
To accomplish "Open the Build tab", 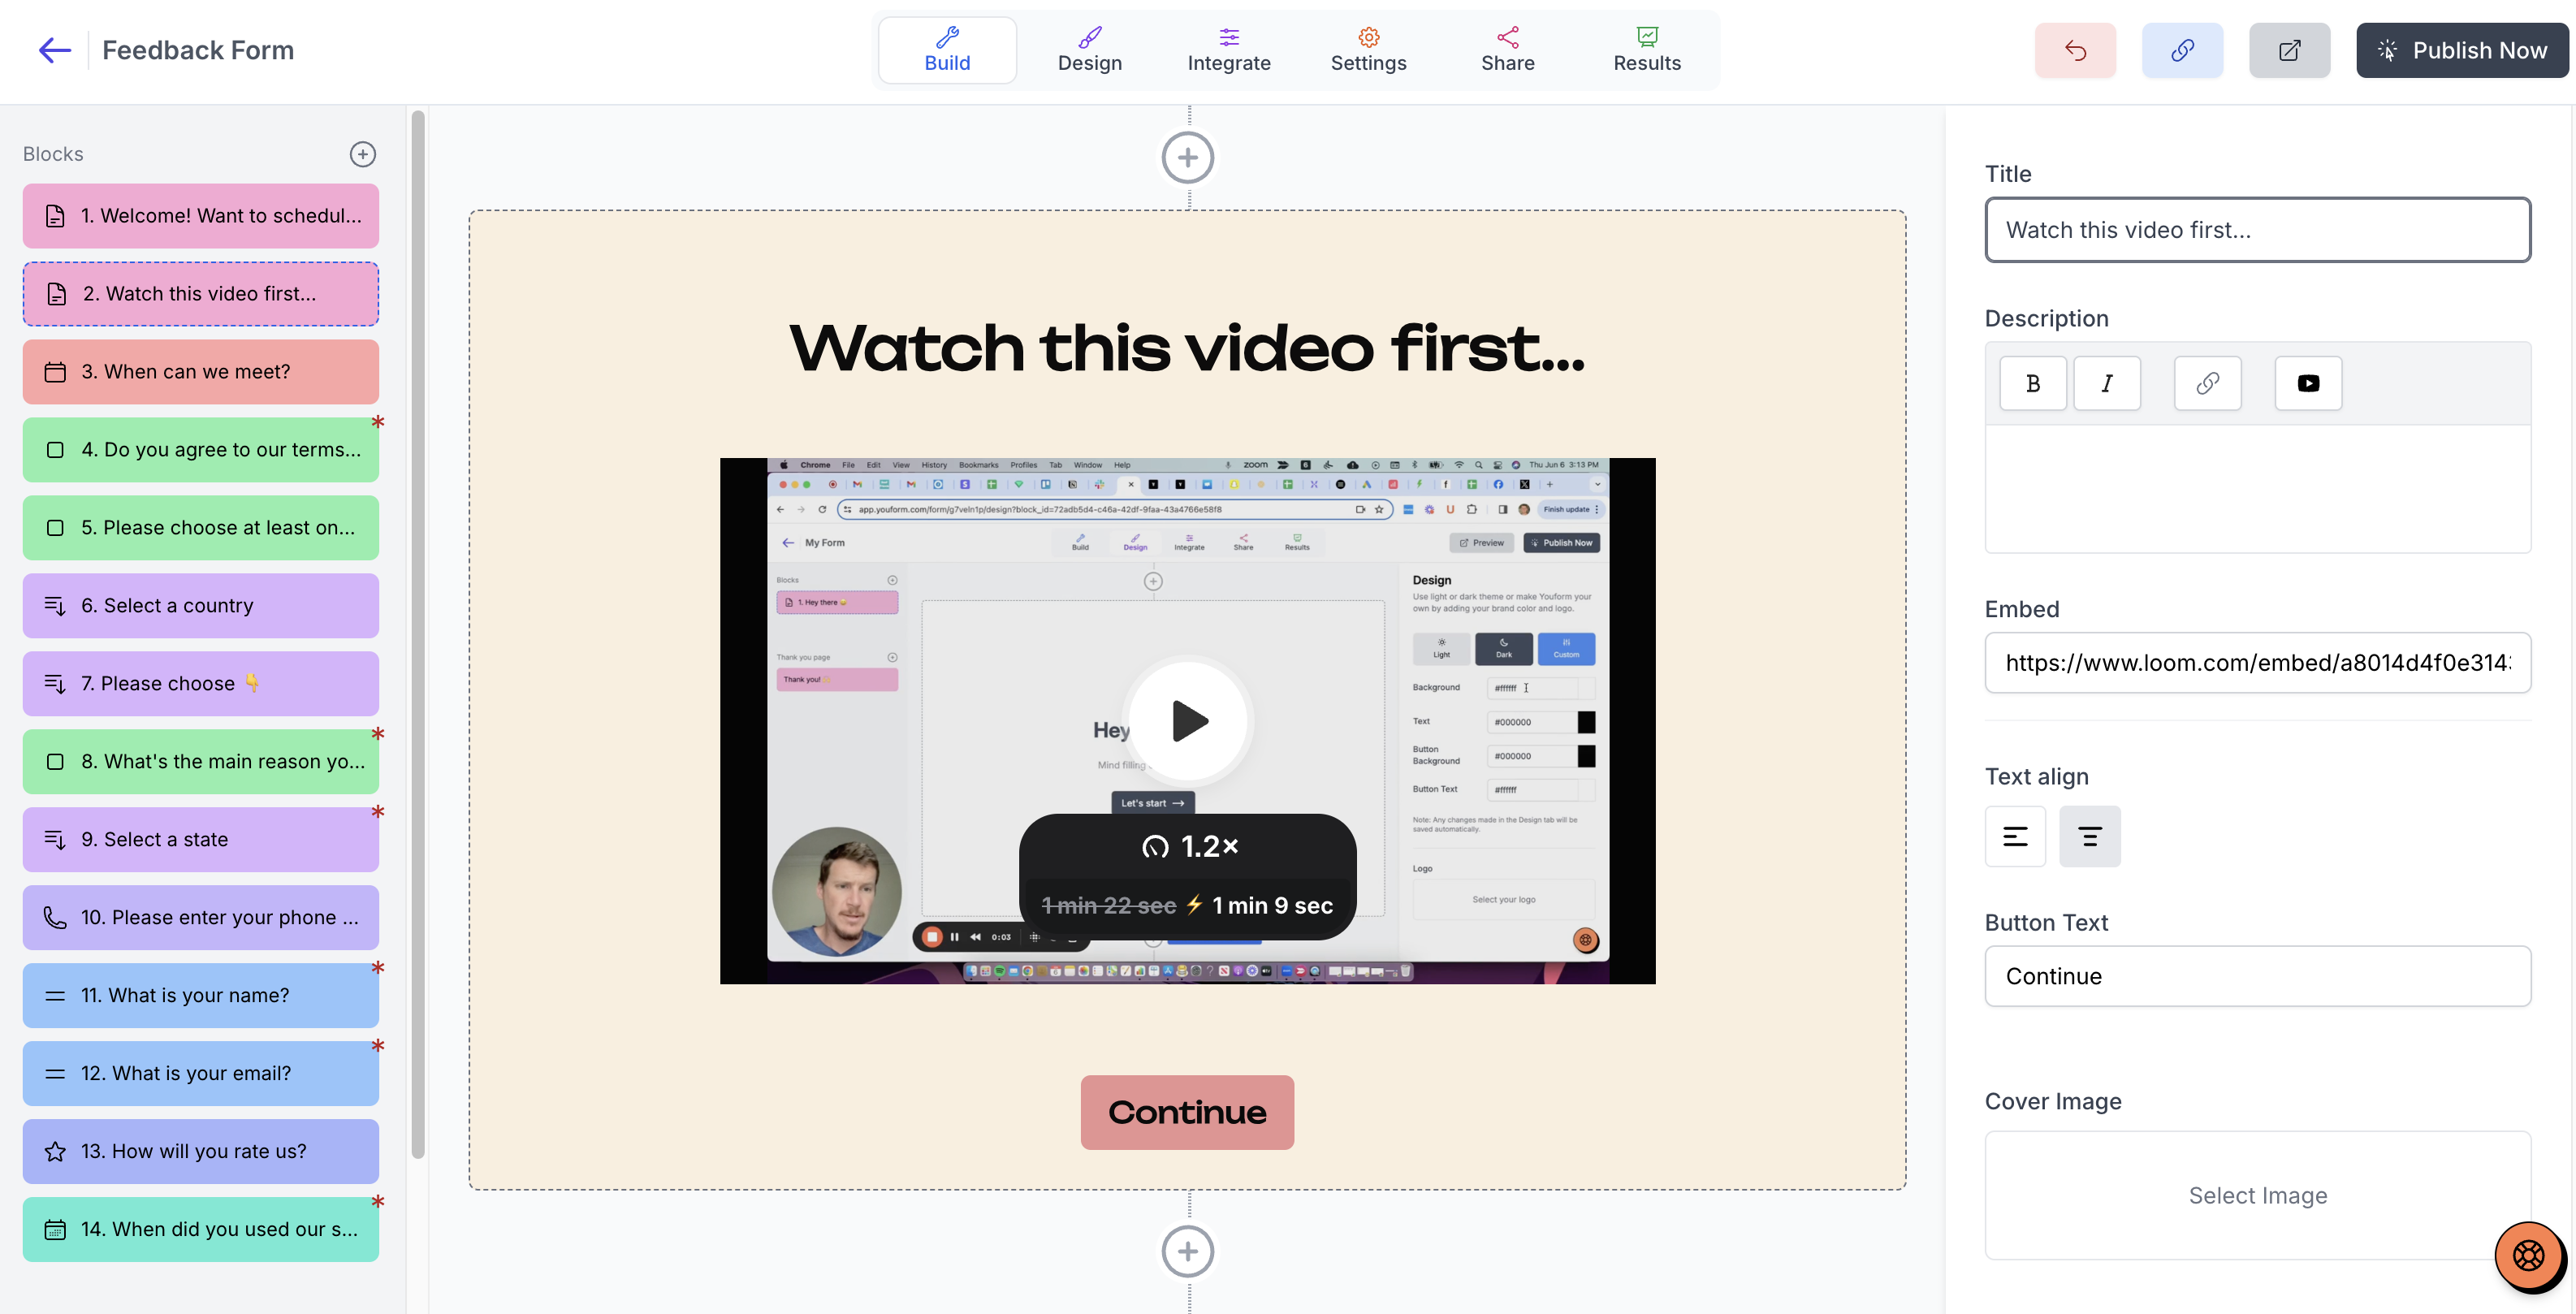I will (947, 50).
